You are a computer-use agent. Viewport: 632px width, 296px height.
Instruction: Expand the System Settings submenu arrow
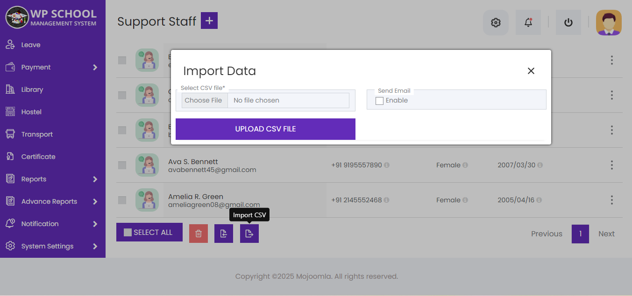[95, 246]
